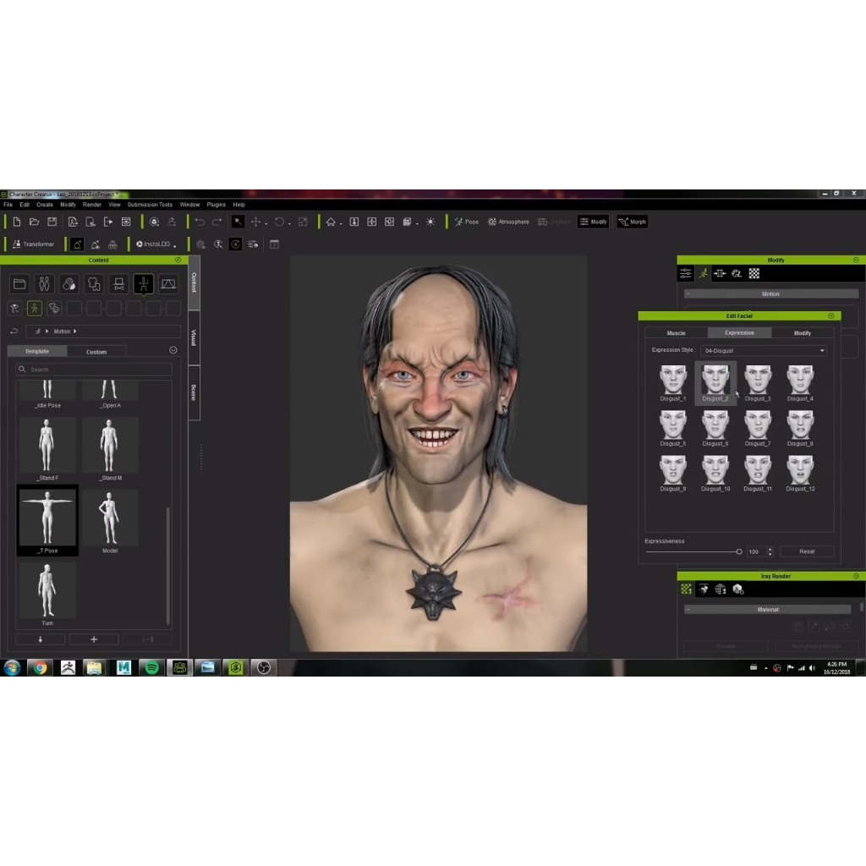Click the checkerboard Texture icon in Modify
The height and width of the screenshot is (866, 866).
tap(754, 273)
